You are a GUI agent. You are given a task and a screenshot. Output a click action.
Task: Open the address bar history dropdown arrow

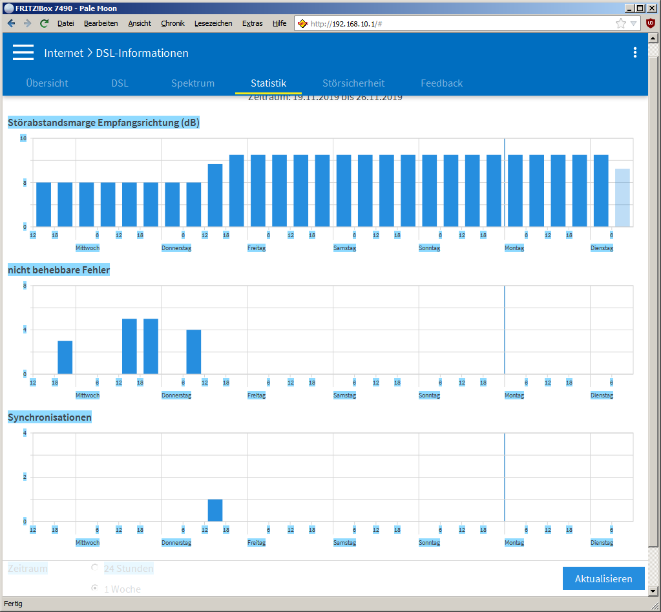click(x=633, y=24)
